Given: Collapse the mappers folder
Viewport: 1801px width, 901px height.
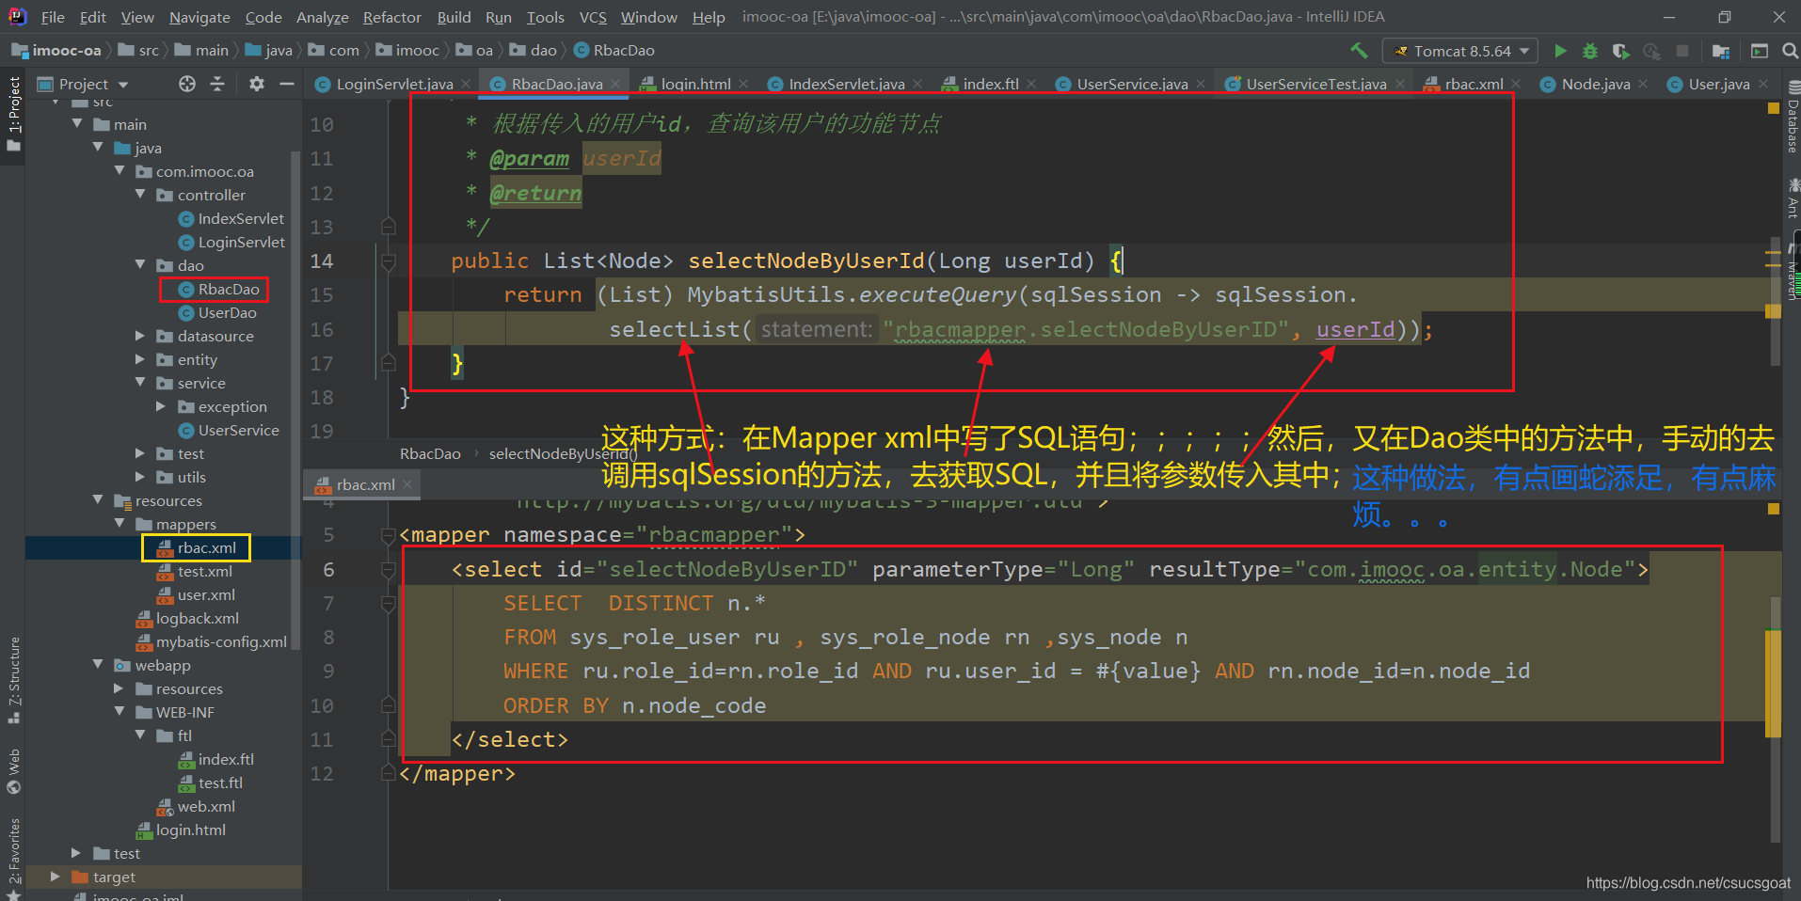Looking at the screenshot, I should click(120, 524).
